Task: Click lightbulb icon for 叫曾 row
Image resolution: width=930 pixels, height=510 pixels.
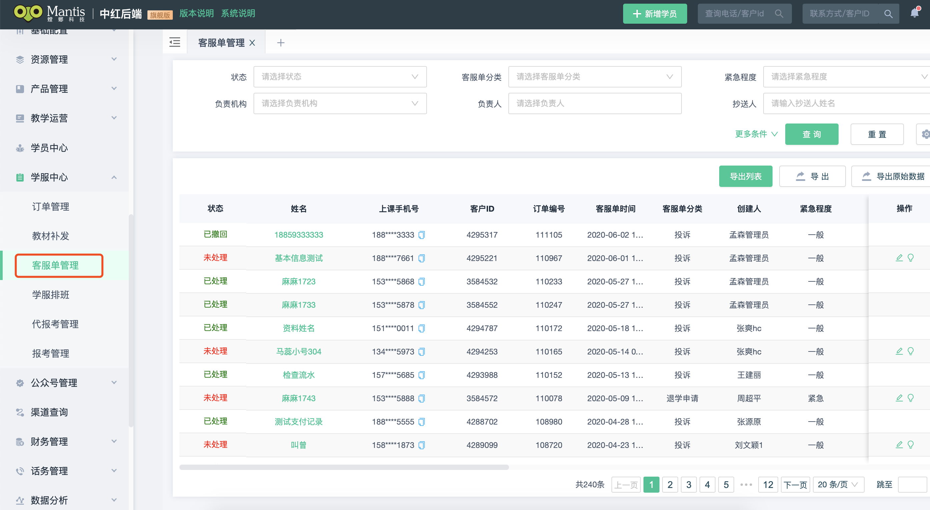Action: pyautogui.click(x=911, y=444)
